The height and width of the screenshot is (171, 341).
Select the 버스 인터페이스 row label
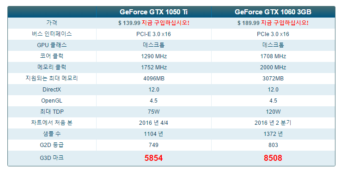coord(52,34)
